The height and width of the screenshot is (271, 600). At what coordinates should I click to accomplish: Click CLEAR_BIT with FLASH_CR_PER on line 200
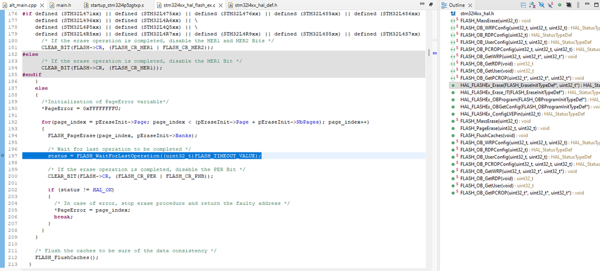pos(130,176)
